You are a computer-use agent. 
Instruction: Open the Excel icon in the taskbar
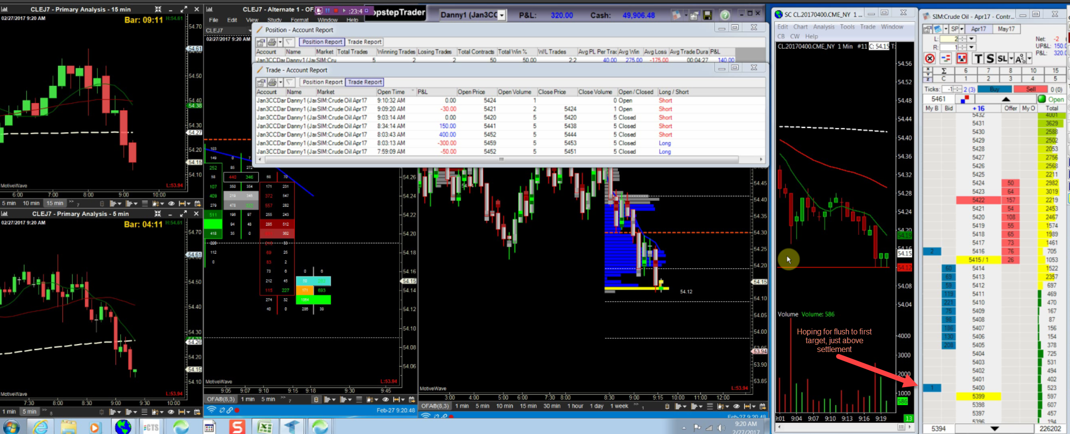[265, 427]
